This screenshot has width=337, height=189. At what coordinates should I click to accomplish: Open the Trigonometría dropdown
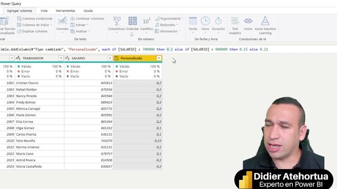pyautogui.click(x=169, y=19)
